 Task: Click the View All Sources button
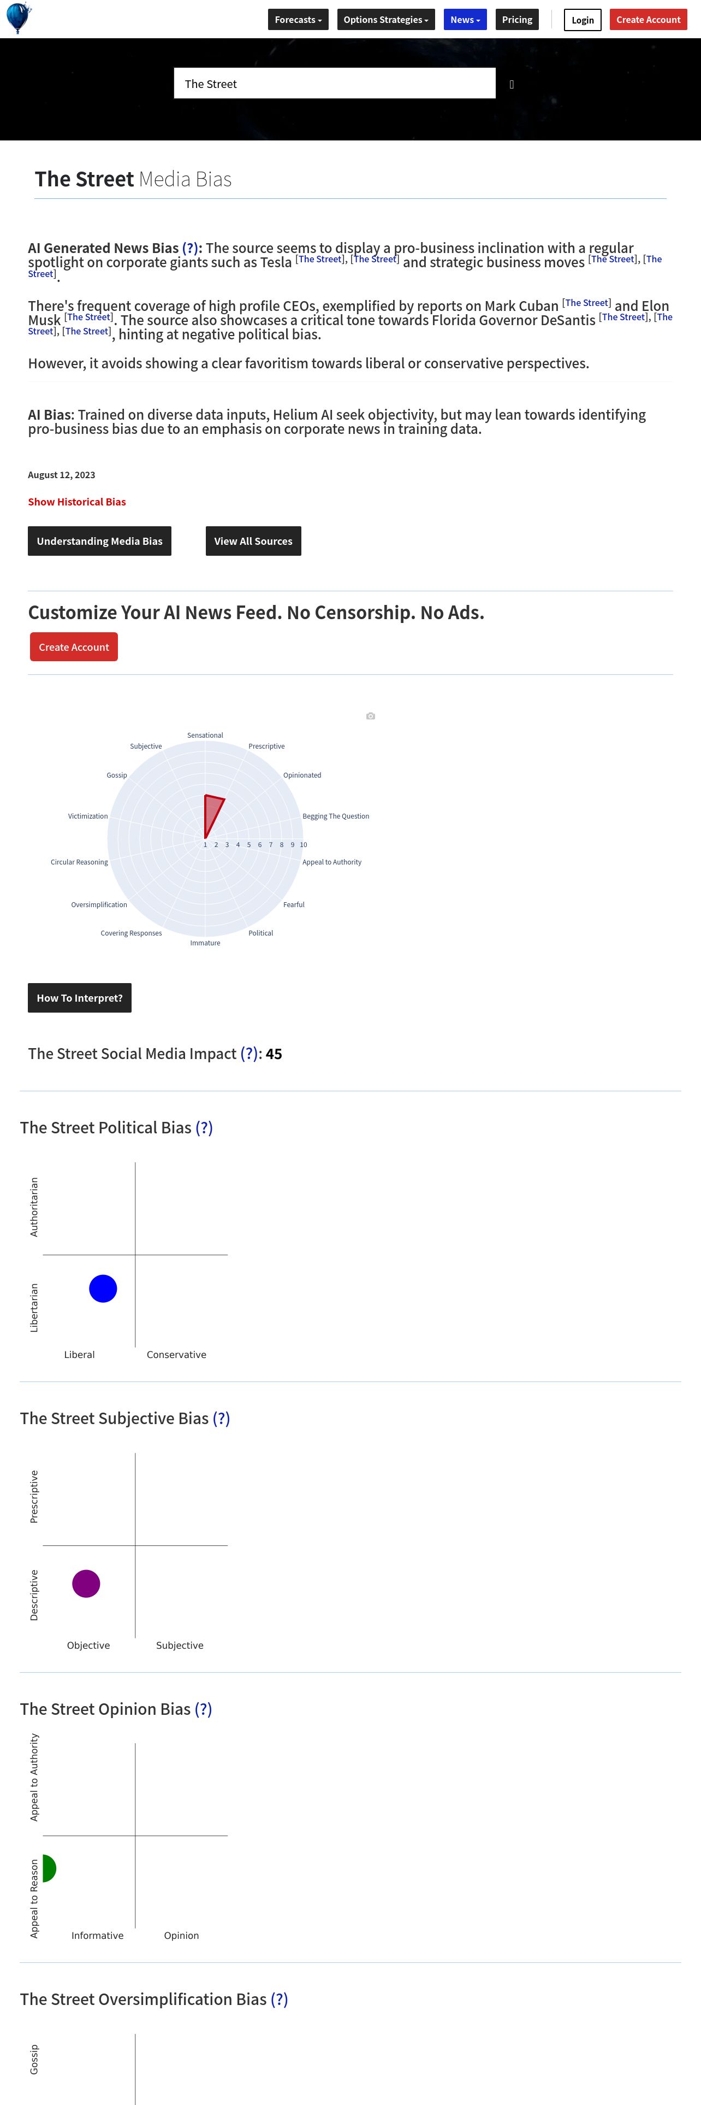[x=253, y=541]
